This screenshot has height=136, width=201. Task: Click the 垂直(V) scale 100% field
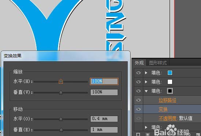coord(104,92)
